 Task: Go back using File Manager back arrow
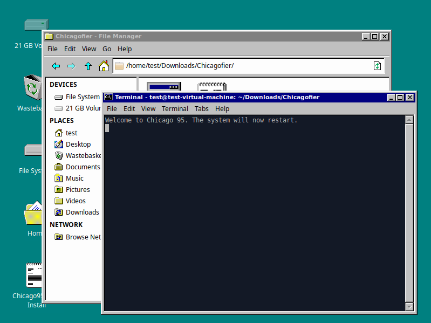(x=56, y=66)
